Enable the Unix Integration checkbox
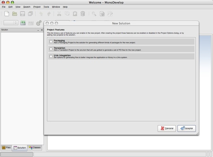This screenshot has width=213, height=157. point(51,57)
